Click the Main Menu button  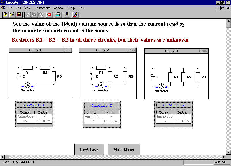124,149
